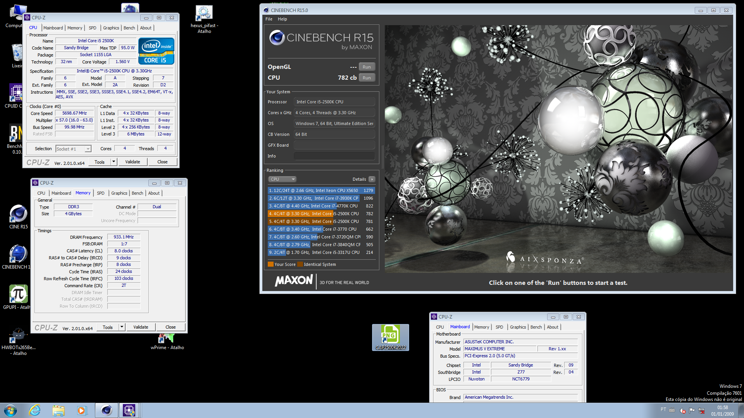The image size is (744, 418).
Task: Expand Tools dropdown arrow in CPU-Z Memory window
Action: (x=122, y=327)
